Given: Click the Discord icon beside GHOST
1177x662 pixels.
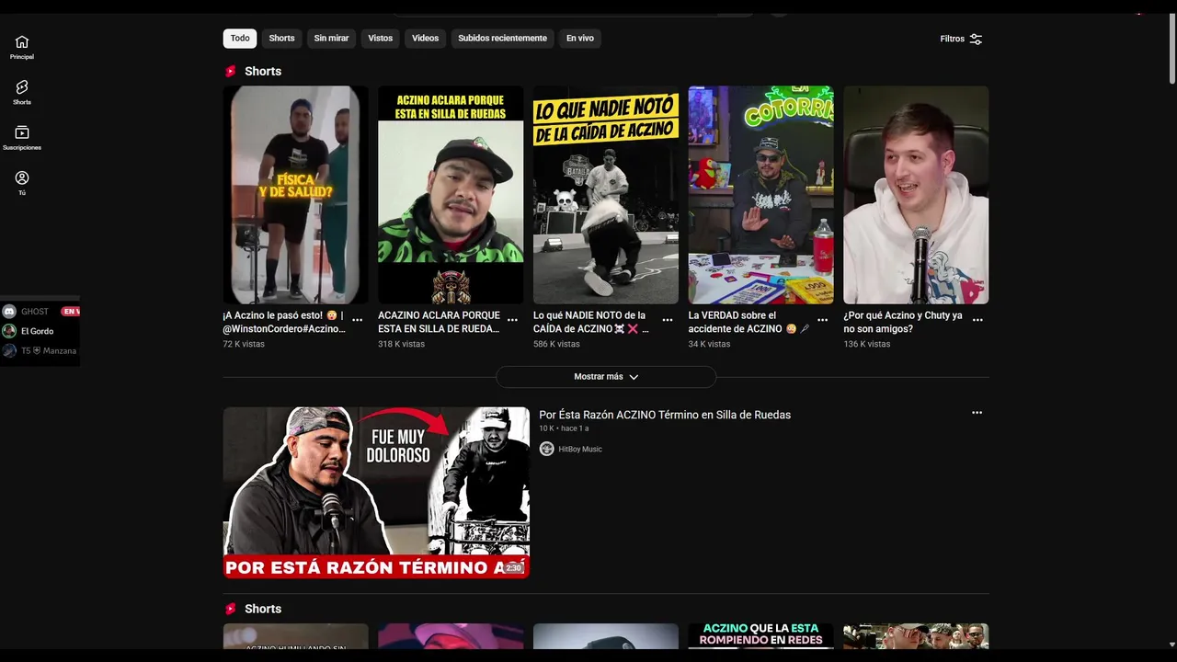Looking at the screenshot, I should pyautogui.click(x=9, y=312).
